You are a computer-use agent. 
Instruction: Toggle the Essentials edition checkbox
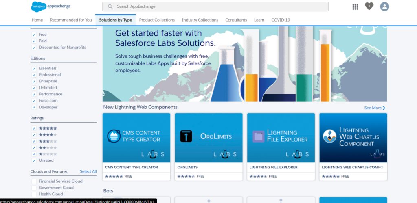[34, 68]
